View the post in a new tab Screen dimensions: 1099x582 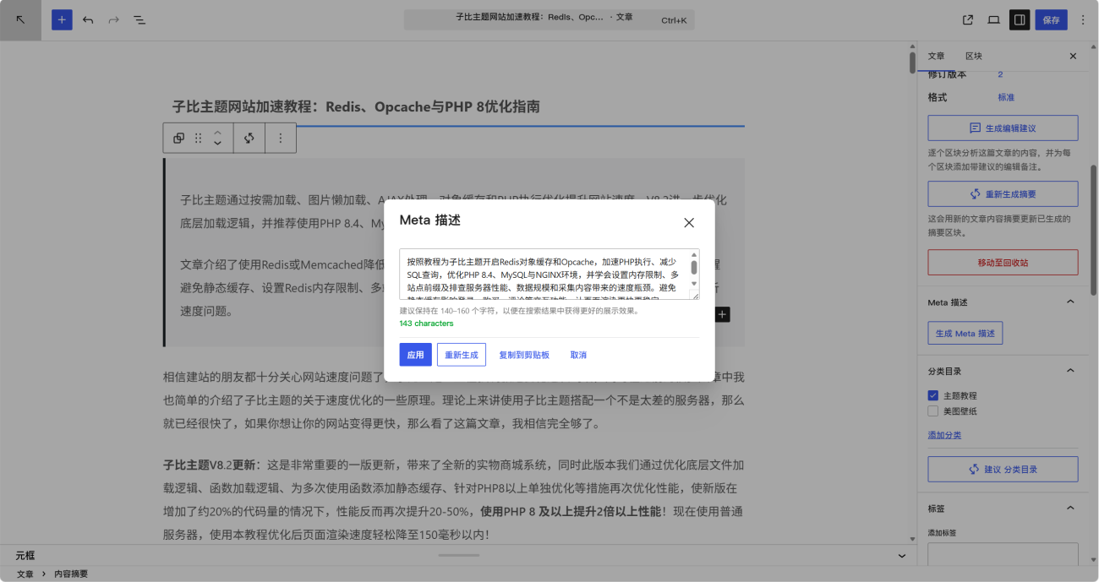(968, 20)
